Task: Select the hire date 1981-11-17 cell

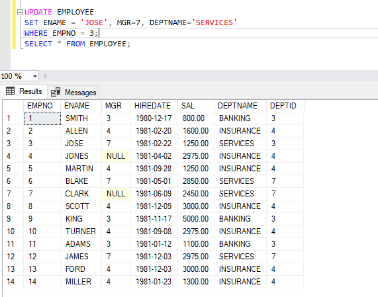Action: tap(154, 219)
